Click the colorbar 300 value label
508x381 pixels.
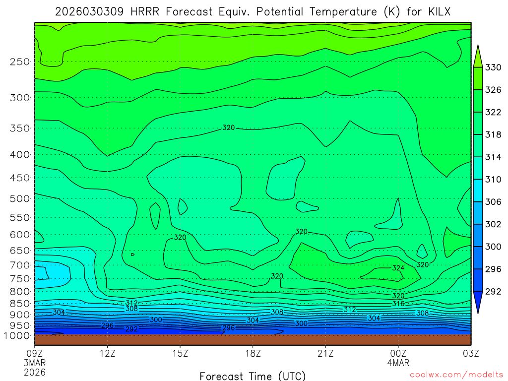(x=493, y=247)
